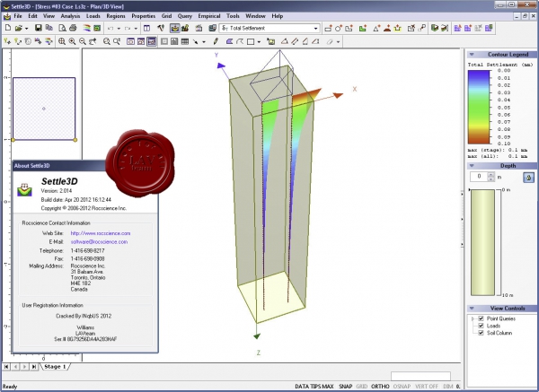Click the previous stage arrow button
539x392 pixels.
point(16,367)
